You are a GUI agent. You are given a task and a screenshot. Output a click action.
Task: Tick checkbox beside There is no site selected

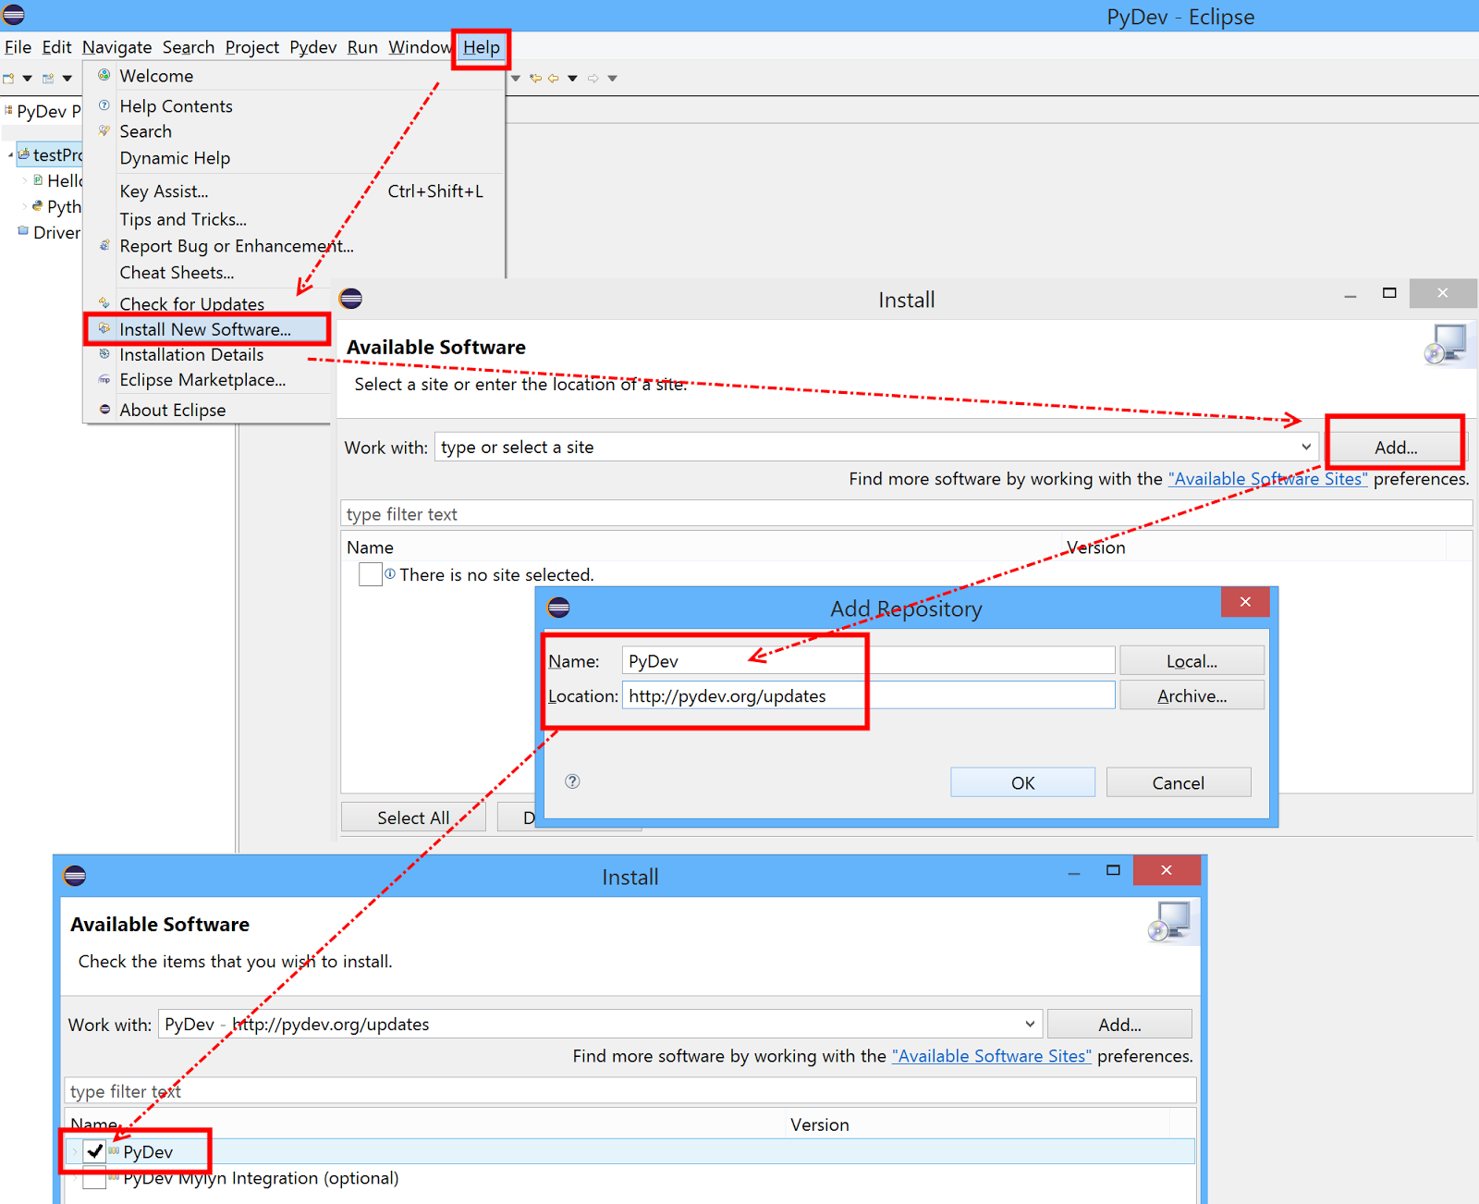coord(370,574)
